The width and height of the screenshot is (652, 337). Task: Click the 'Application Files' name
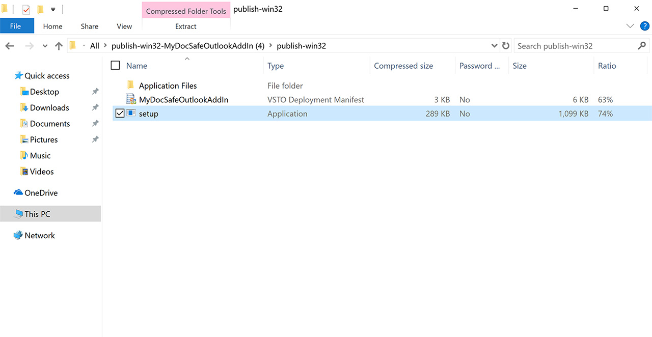tap(168, 86)
